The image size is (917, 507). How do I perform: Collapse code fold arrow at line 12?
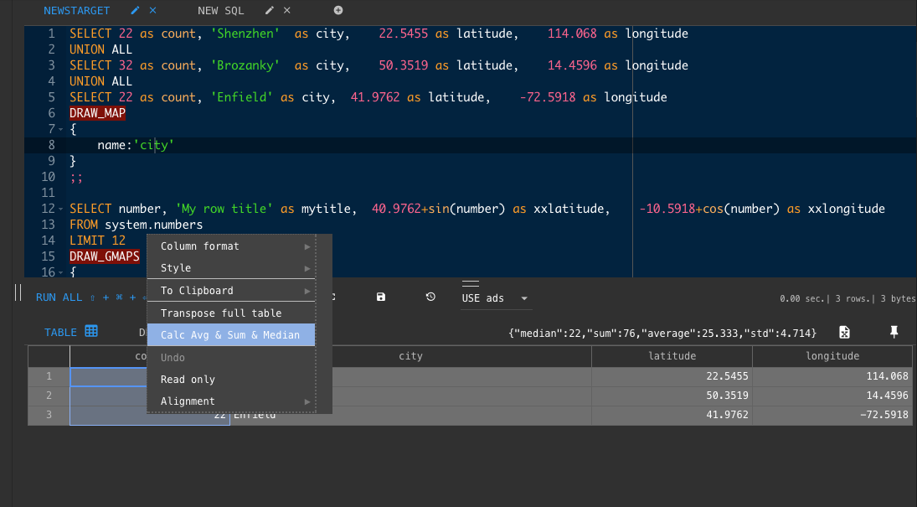tap(61, 209)
